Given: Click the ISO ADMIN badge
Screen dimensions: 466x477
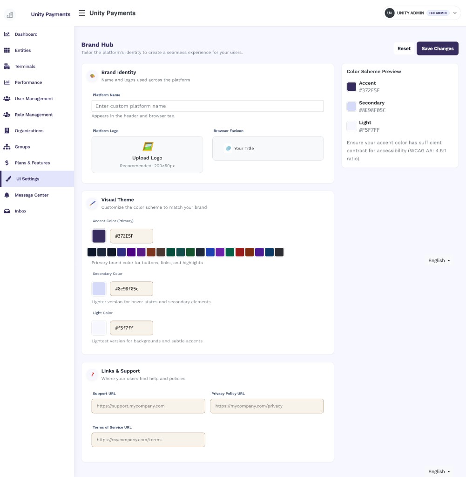Looking at the screenshot, I should 438,13.
